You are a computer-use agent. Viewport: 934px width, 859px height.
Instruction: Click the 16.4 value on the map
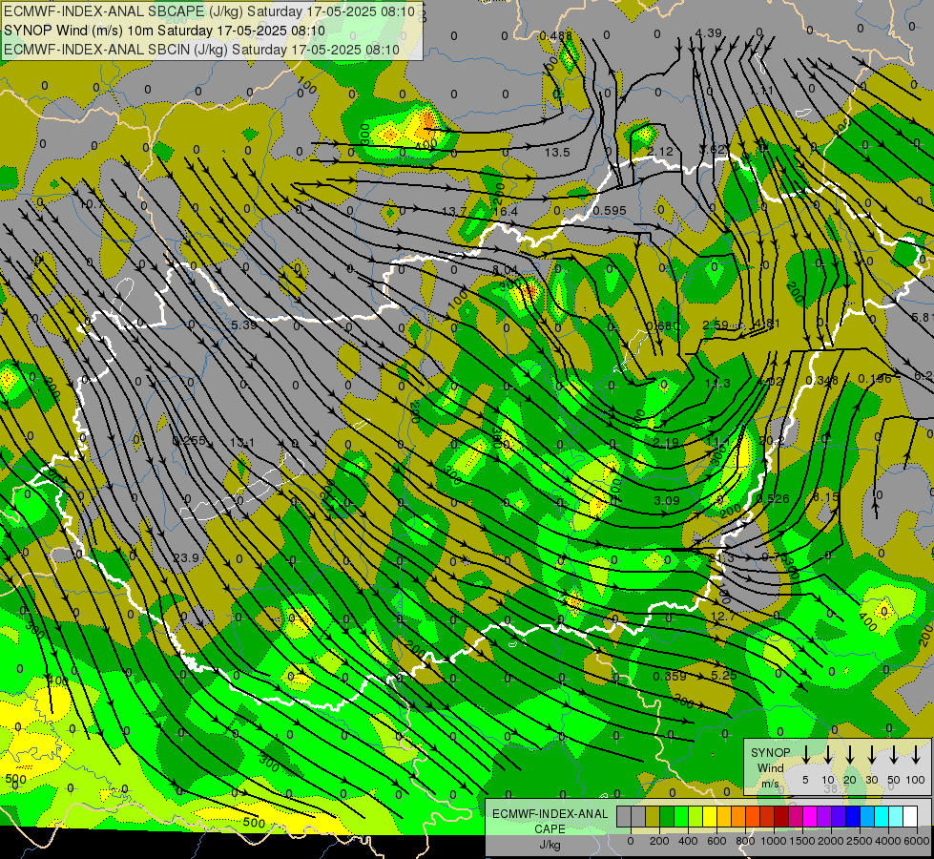click(x=505, y=212)
